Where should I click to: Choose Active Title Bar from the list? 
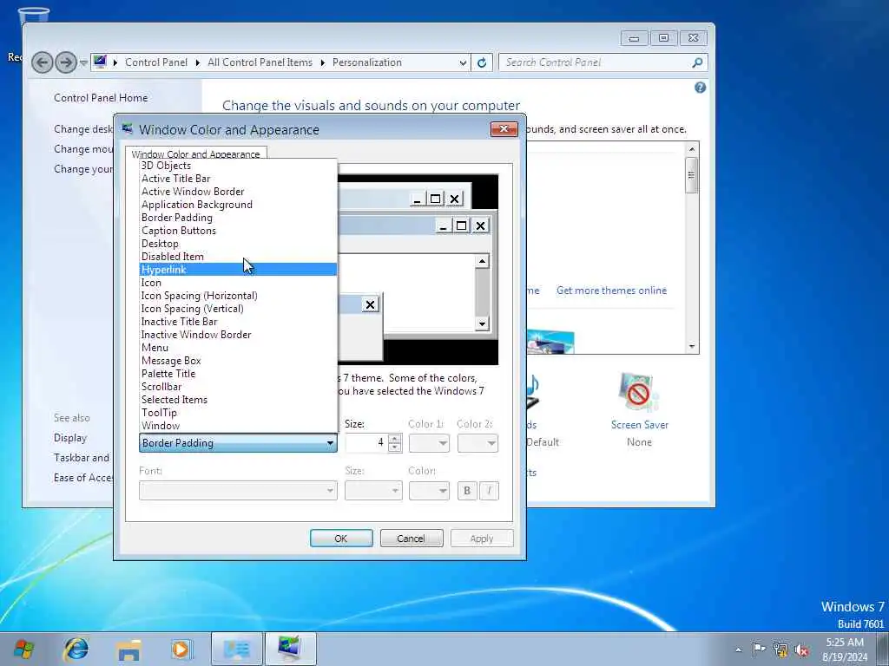point(238,179)
